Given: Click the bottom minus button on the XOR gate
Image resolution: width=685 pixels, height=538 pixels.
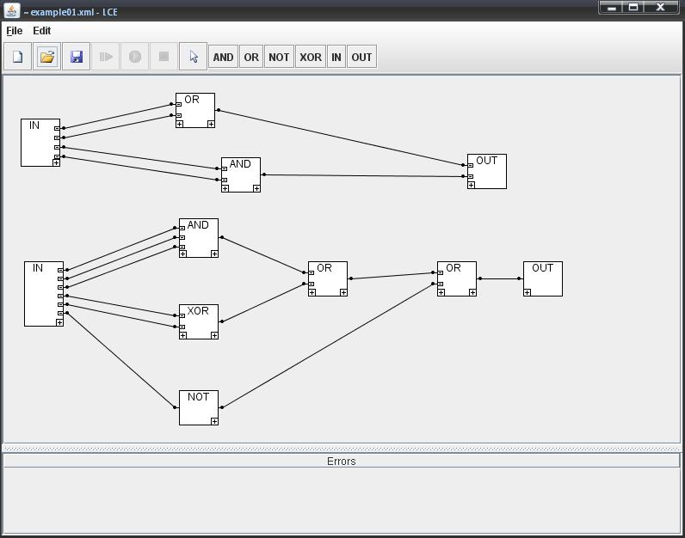Looking at the screenshot, I should point(182,327).
